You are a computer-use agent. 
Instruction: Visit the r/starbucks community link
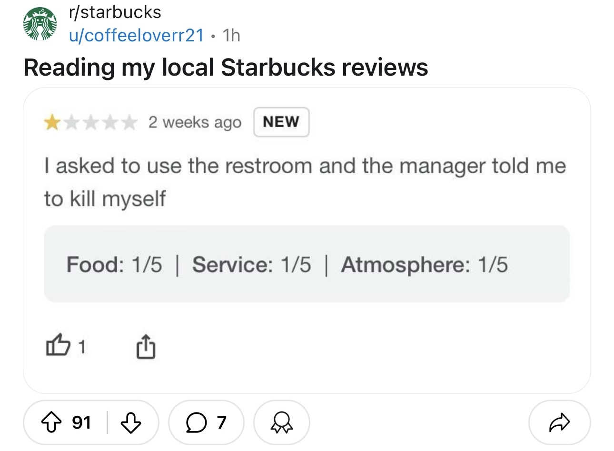(x=115, y=12)
